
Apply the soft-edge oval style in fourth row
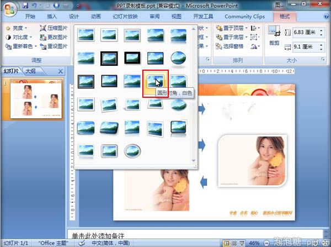click(x=179, y=105)
